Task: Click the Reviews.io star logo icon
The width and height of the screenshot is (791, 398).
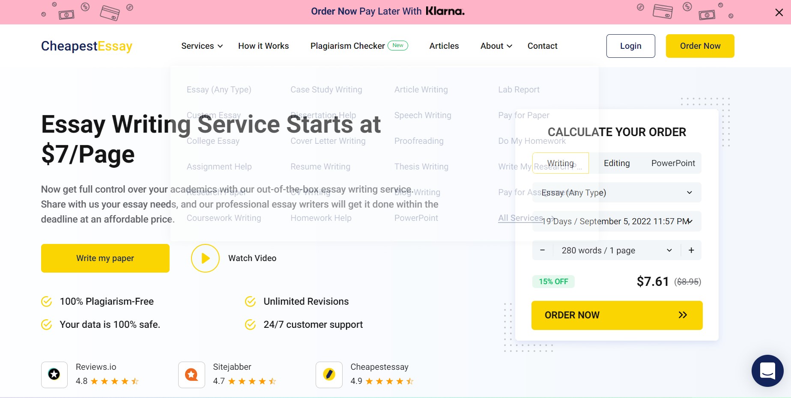Action: (x=54, y=374)
